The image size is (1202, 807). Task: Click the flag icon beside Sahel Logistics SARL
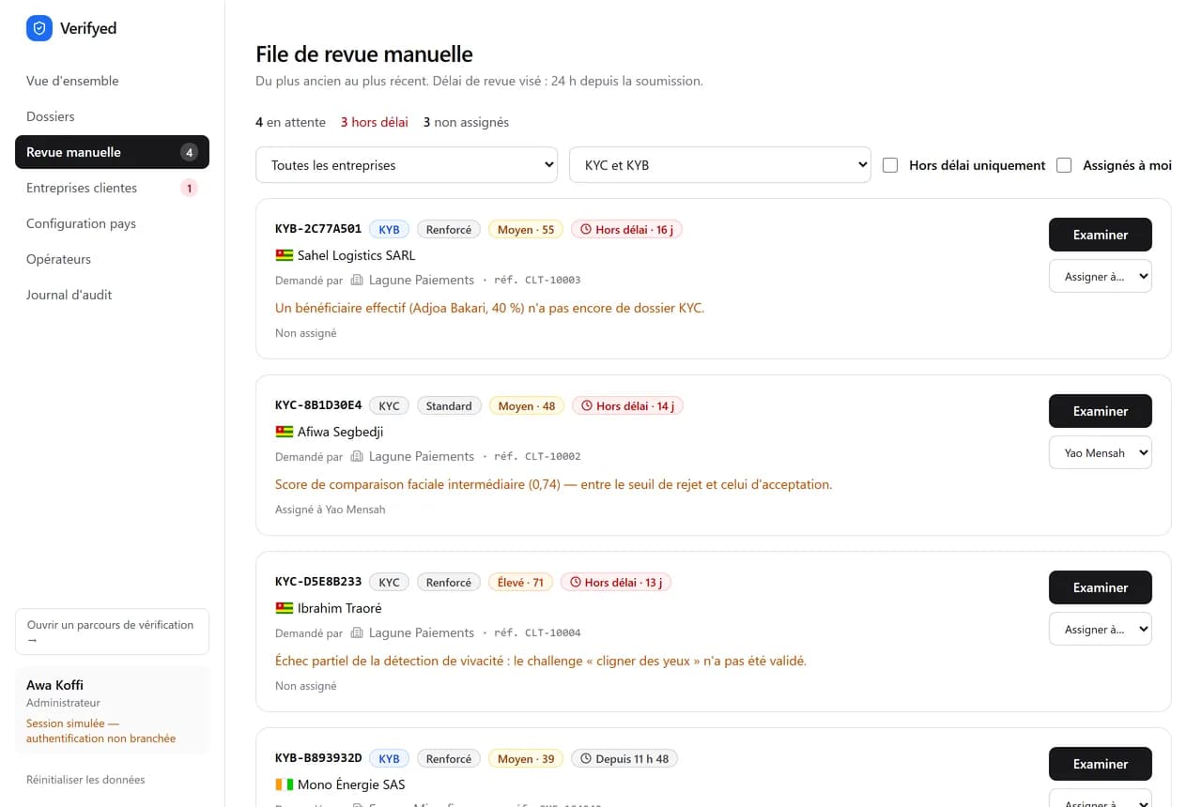coord(284,255)
